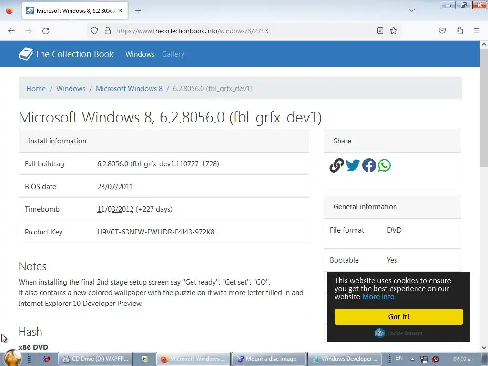Image resolution: width=488 pixels, height=366 pixels.
Task: Go to the Home breadcrumb
Action: pyautogui.click(x=36, y=88)
